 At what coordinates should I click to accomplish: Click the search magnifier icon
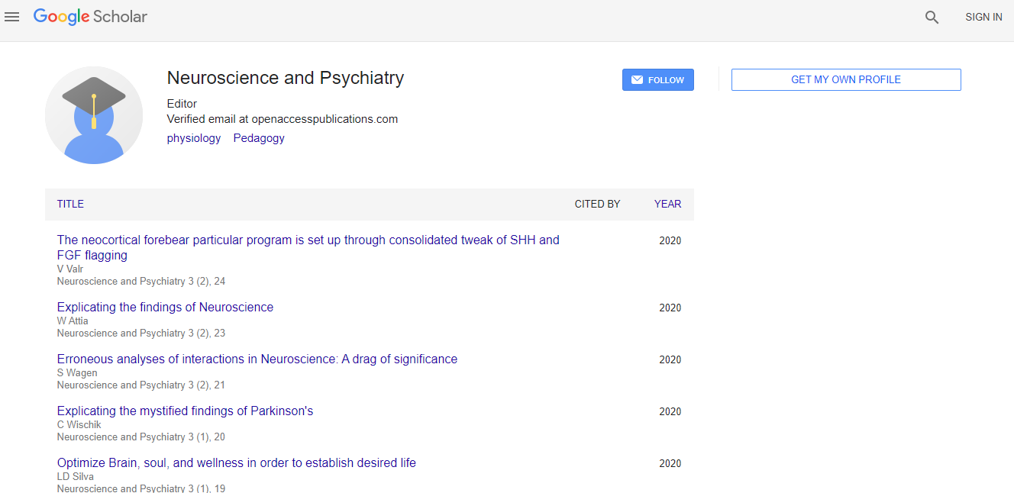pyautogui.click(x=932, y=18)
